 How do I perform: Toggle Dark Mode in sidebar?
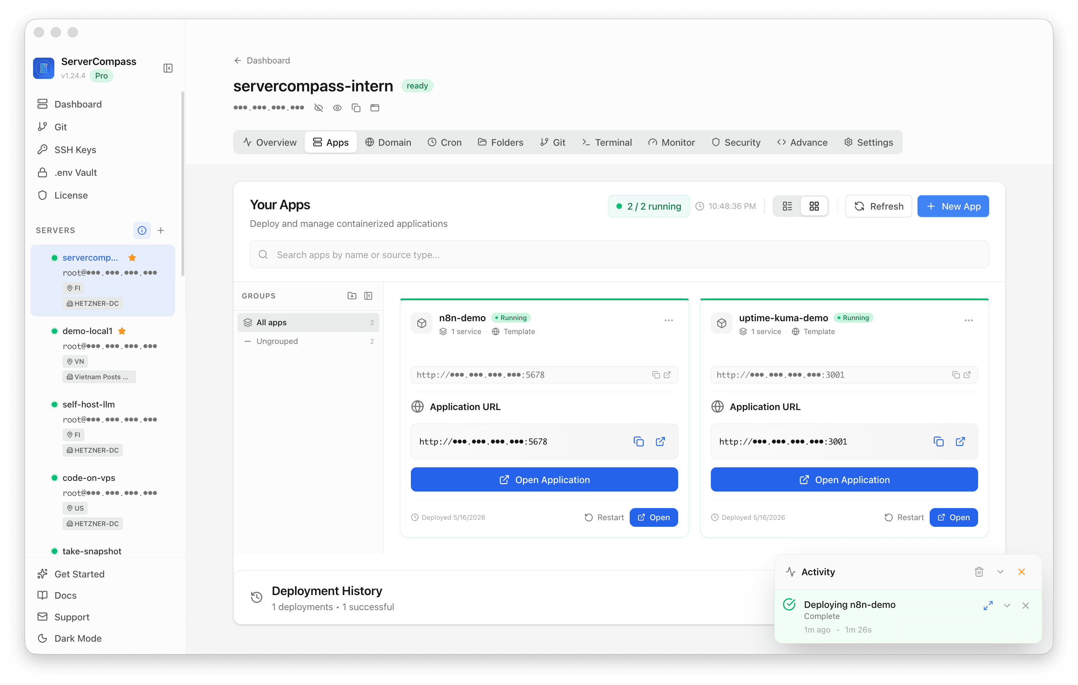[70, 639]
